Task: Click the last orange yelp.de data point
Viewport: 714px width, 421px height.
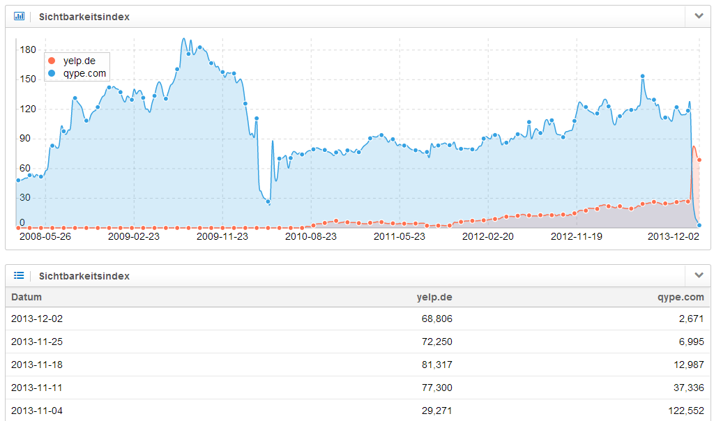Action: [x=699, y=160]
